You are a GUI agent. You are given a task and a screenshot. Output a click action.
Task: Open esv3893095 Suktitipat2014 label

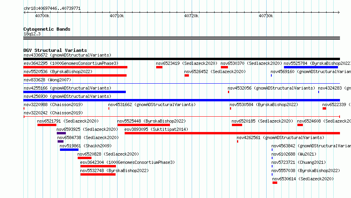click(x=156, y=129)
